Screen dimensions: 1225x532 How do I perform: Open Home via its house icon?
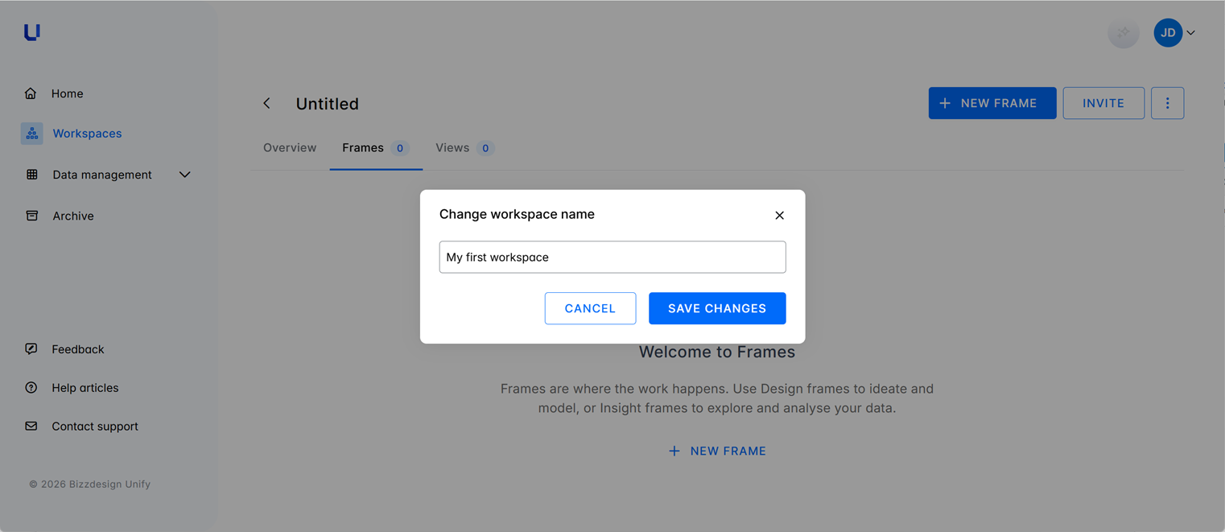coord(31,93)
